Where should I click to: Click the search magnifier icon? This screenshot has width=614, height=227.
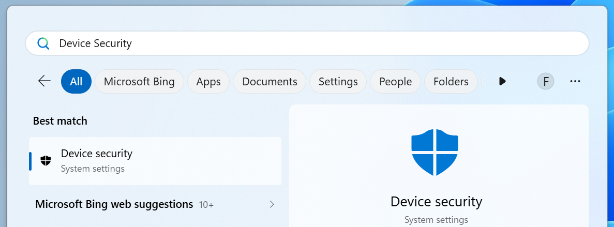point(43,43)
